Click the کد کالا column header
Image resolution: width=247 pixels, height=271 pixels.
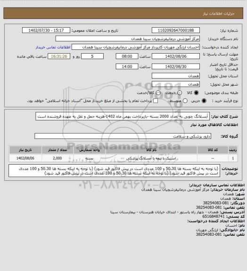coord(213,150)
